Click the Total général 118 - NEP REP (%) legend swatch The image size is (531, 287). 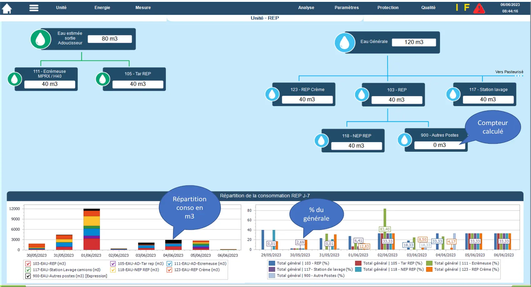click(358, 270)
